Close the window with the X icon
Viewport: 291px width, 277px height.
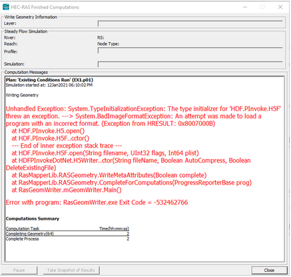pyautogui.click(x=280, y=7)
